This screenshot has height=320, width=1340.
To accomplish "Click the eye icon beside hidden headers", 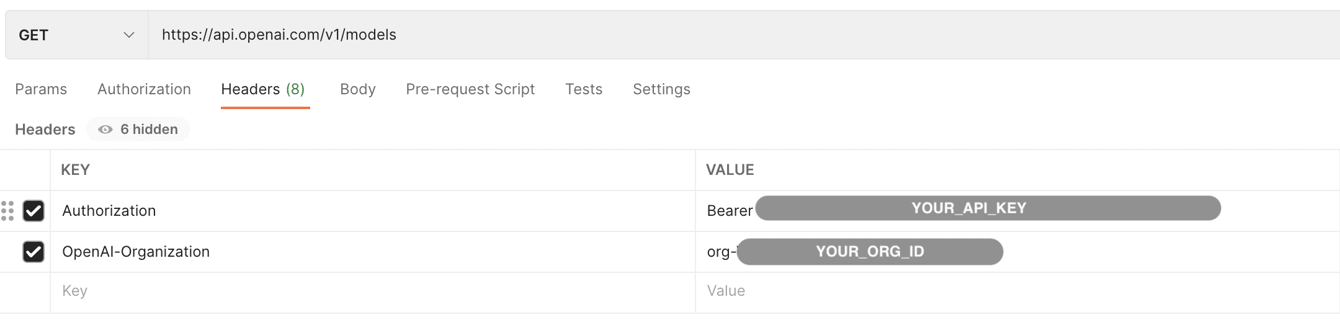I will tap(105, 129).
